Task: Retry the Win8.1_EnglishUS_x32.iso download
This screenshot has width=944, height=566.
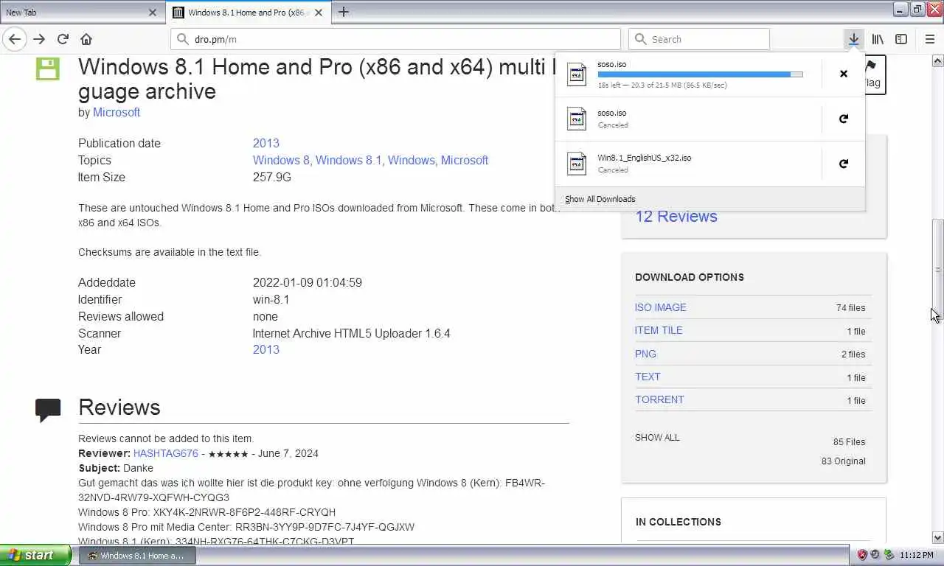Action: click(844, 164)
